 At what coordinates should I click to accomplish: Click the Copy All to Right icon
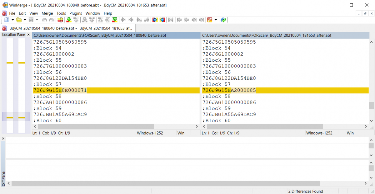[x=155, y=20]
